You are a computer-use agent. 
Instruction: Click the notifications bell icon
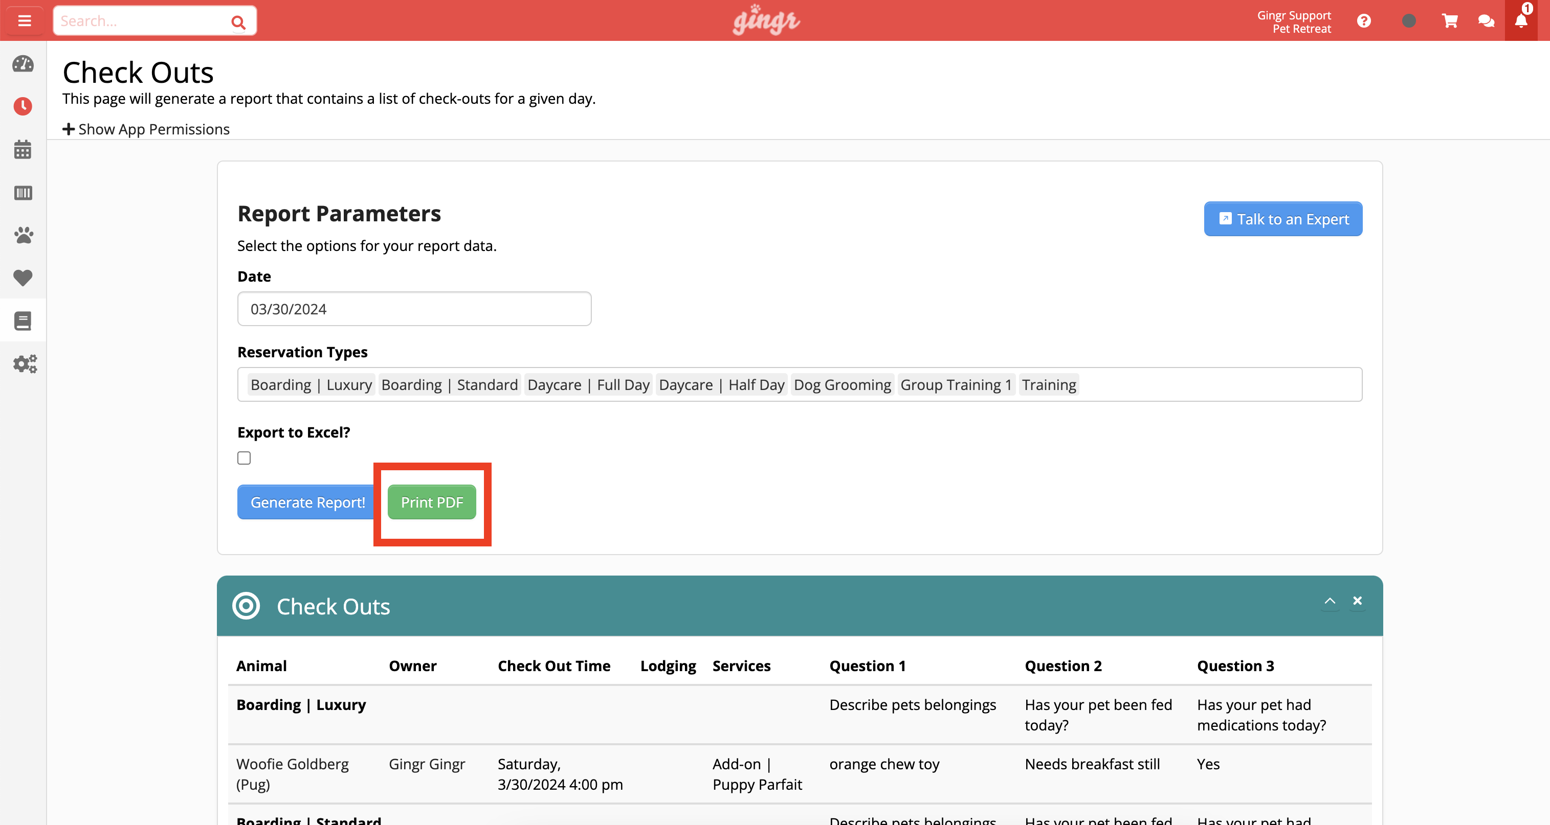1520,21
